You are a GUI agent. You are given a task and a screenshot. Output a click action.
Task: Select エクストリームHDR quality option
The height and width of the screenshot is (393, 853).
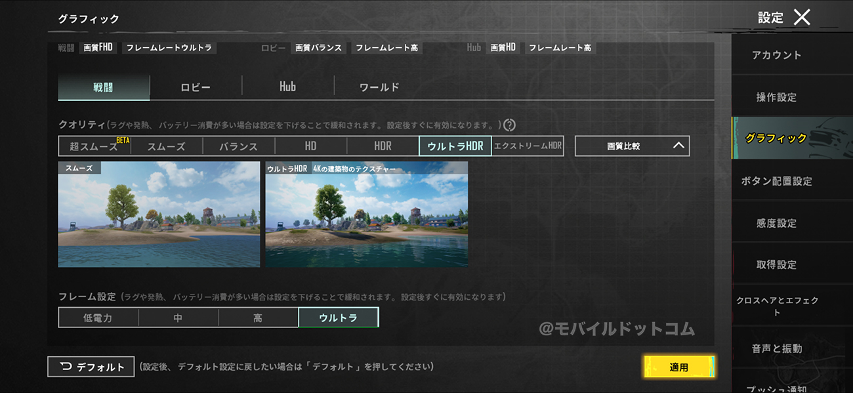(x=528, y=146)
